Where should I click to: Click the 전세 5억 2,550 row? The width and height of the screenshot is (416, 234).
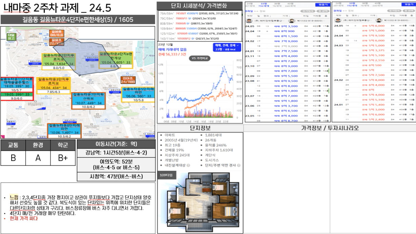click(374, 60)
